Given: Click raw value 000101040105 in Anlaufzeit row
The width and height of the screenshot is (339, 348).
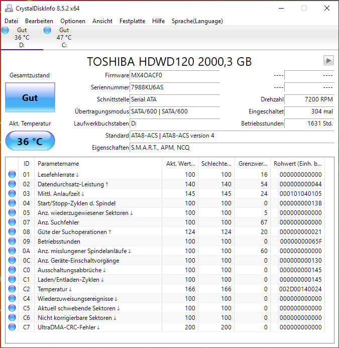Looking at the screenshot, I should (301, 193).
